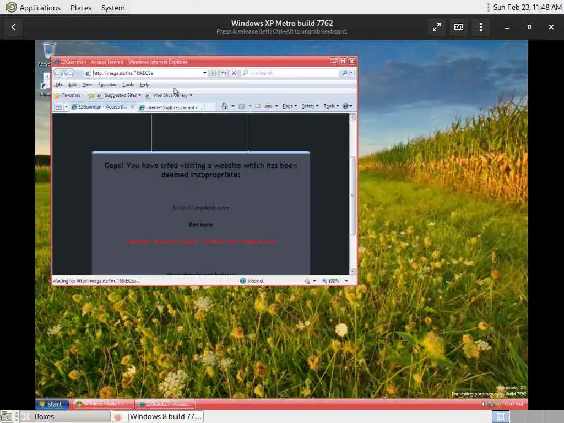564x423 pixels.
Task: Click the show desktop icon in bottom panel
Action: (7, 416)
